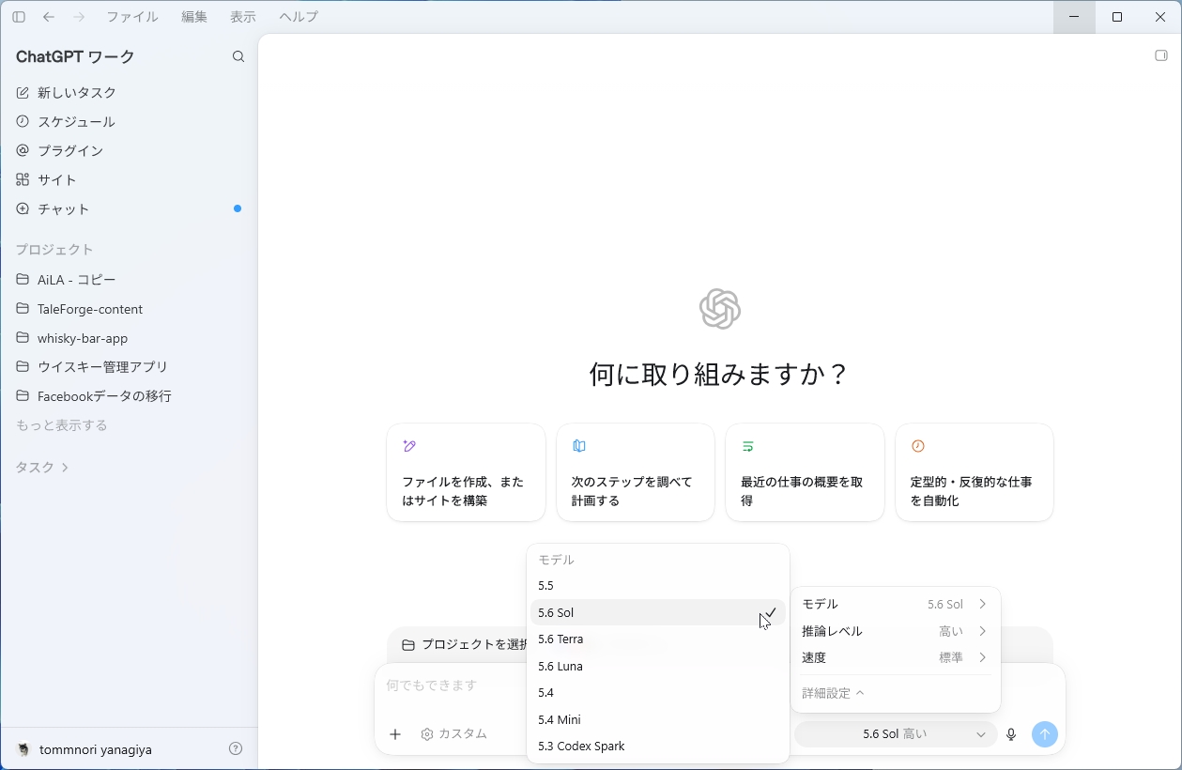Click the プロジェクトを選択 chip

click(x=465, y=645)
